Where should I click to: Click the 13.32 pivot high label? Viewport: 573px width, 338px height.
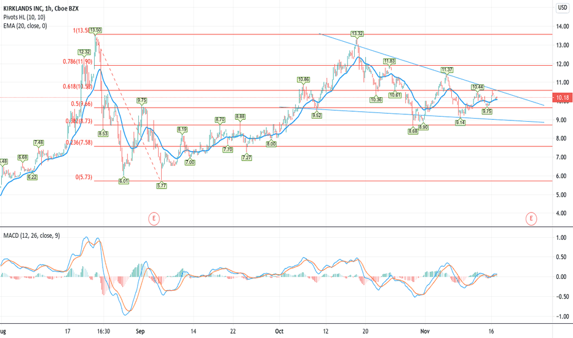(357, 34)
